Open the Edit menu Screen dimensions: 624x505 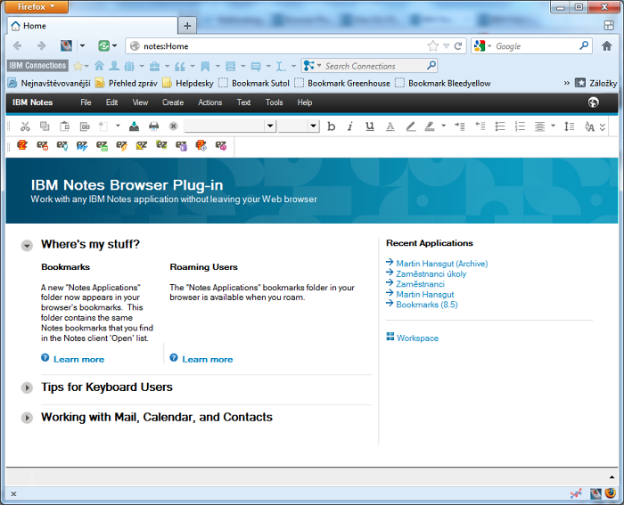click(111, 102)
